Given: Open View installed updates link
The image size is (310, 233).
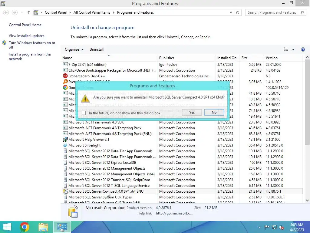Looking at the screenshot, I should point(27,36).
